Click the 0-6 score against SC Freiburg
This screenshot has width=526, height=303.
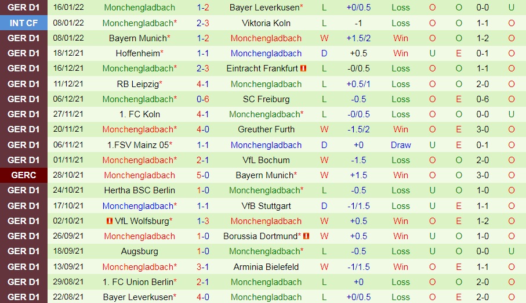coord(203,99)
